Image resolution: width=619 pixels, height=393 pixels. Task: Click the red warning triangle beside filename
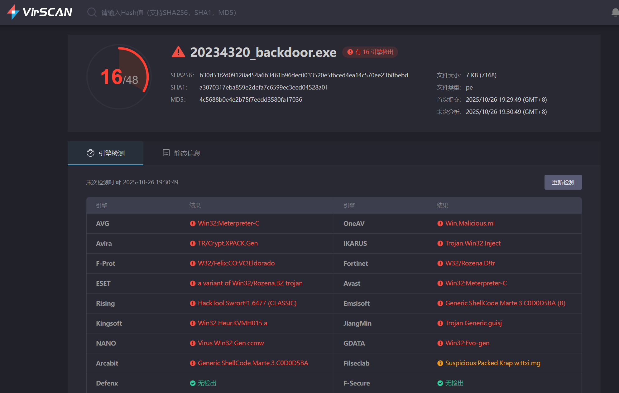[178, 52]
